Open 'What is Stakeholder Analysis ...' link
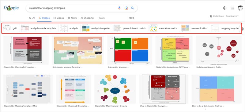245x112 pixels. coord(154,106)
